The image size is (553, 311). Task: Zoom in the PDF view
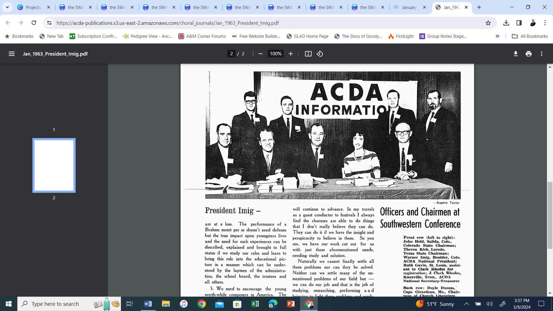[x=290, y=54]
